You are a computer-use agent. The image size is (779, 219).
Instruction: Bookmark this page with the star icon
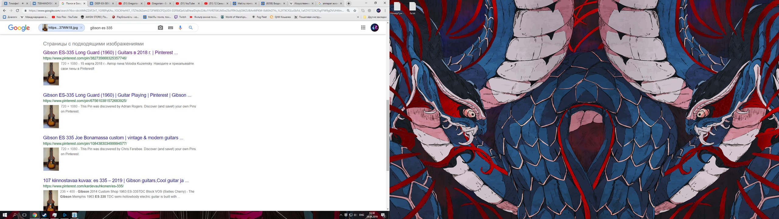pos(355,11)
